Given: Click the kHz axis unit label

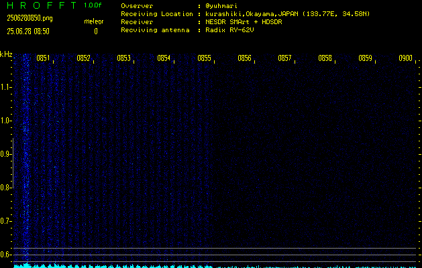Looking at the screenshot, I should [6, 54].
